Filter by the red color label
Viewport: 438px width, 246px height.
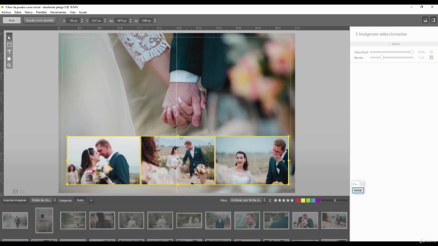[298, 200]
